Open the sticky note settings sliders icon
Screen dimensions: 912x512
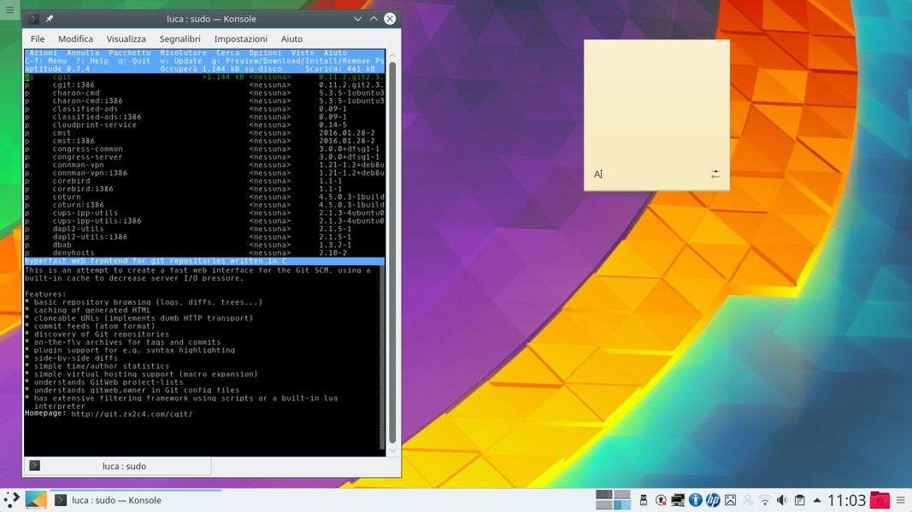tap(715, 174)
